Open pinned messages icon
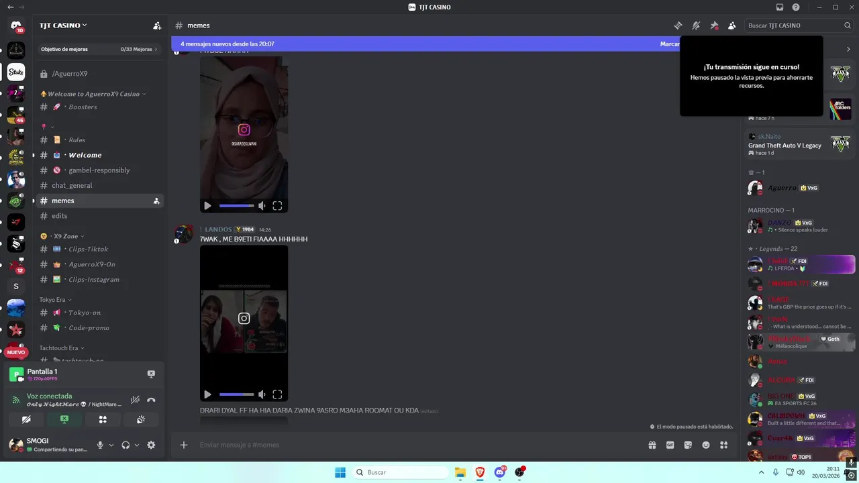 pos(714,25)
